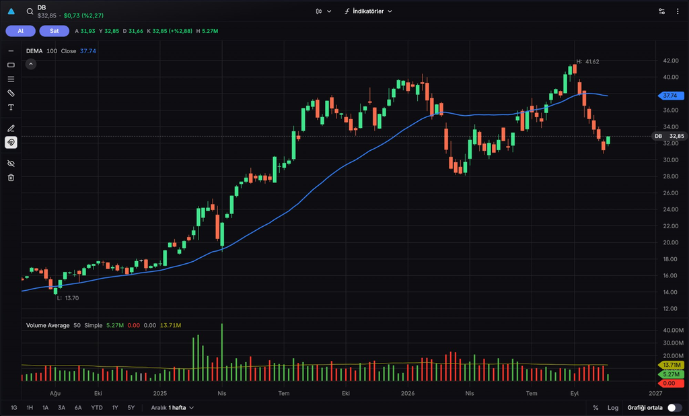Click the Sat sell button

[x=54, y=31]
